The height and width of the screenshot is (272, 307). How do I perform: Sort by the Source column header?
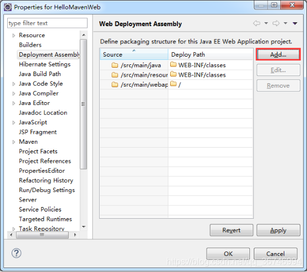coord(134,54)
